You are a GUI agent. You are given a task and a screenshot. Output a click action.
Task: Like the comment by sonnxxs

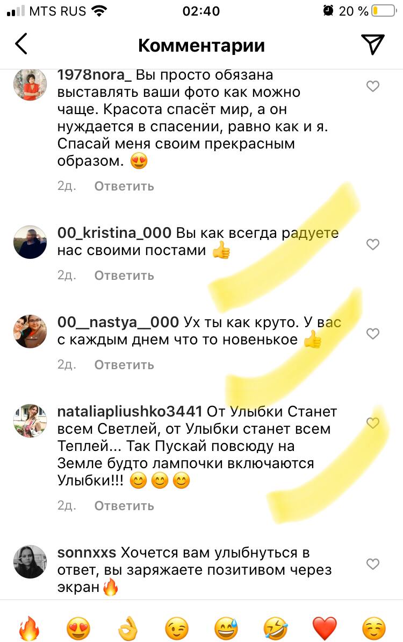[373, 564]
